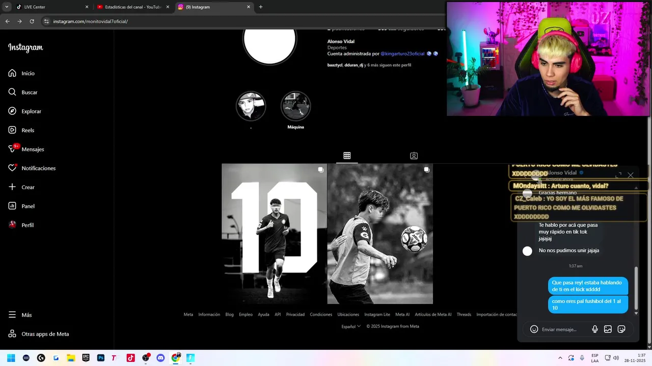The width and height of the screenshot is (652, 366).
Task: Open a new browser tab
Action: 261,7
